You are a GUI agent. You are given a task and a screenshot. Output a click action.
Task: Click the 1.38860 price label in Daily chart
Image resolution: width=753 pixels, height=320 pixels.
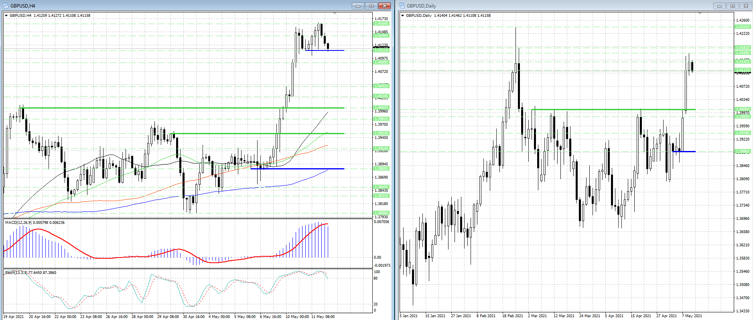click(743, 151)
